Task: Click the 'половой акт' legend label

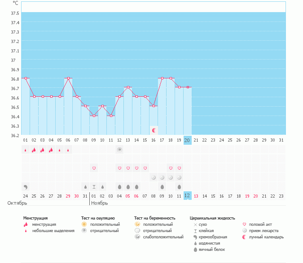Action: coord(261,224)
